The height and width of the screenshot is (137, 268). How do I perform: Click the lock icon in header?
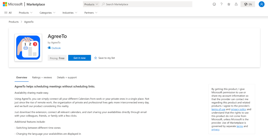click(x=236, y=4)
